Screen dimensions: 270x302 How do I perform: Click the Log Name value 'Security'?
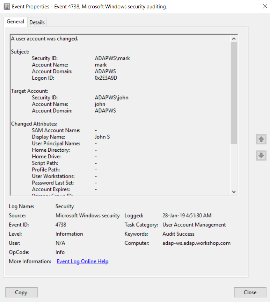pyautogui.click(x=65, y=207)
